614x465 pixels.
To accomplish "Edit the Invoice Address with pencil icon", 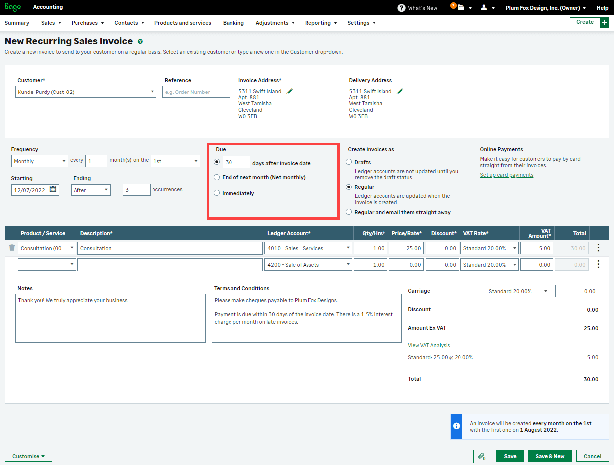I will (290, 91).
